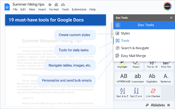The height and width of the screenshot is (109, 175).
Task: Click Sort A to Z
Action: point(122,93)
